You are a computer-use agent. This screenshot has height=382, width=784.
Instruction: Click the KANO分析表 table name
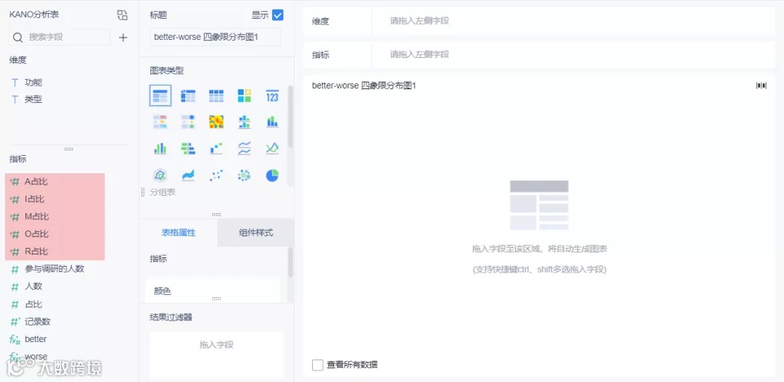point(34,15)
